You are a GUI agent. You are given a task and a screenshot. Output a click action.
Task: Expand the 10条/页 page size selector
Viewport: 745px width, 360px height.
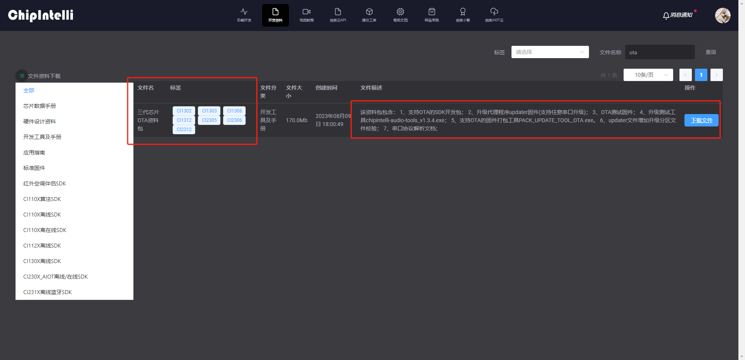pyautogui.click(x=648, y=75)
